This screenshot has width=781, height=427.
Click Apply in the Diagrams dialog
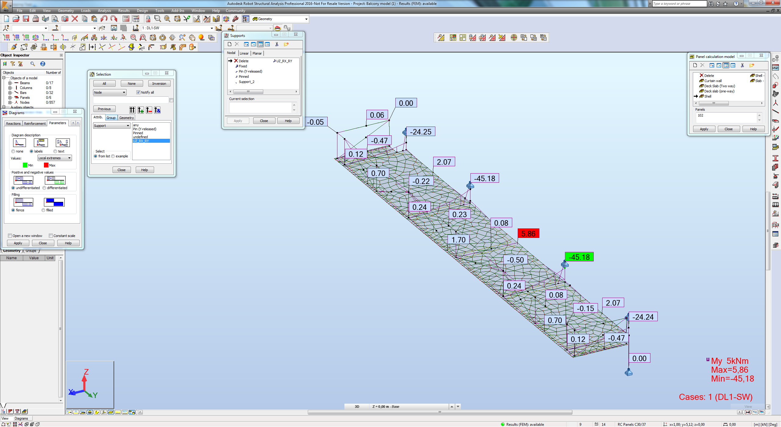click(x=18, y=243)
